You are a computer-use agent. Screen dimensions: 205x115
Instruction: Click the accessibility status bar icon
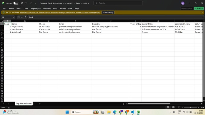point(9,107)
